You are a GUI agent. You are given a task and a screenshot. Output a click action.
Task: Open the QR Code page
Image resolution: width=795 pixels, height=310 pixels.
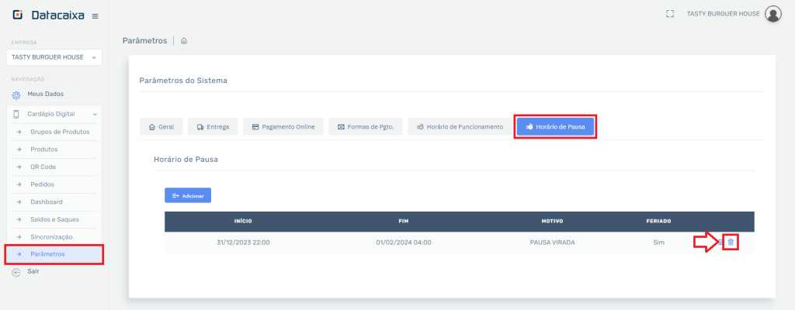[x=43, y=167]
